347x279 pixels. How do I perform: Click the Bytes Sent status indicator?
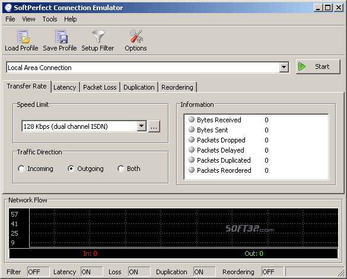[x=192, y=129]
